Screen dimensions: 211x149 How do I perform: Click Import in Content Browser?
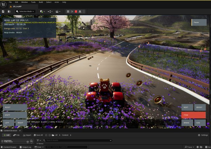(x=27, y=135)
